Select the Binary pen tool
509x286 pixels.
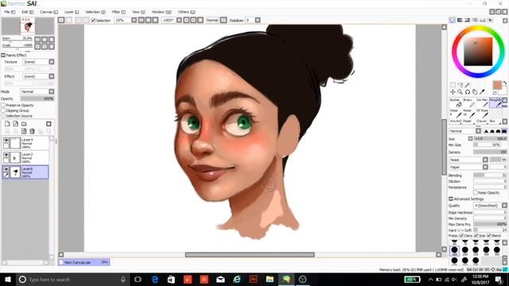[x=468, y=102]
